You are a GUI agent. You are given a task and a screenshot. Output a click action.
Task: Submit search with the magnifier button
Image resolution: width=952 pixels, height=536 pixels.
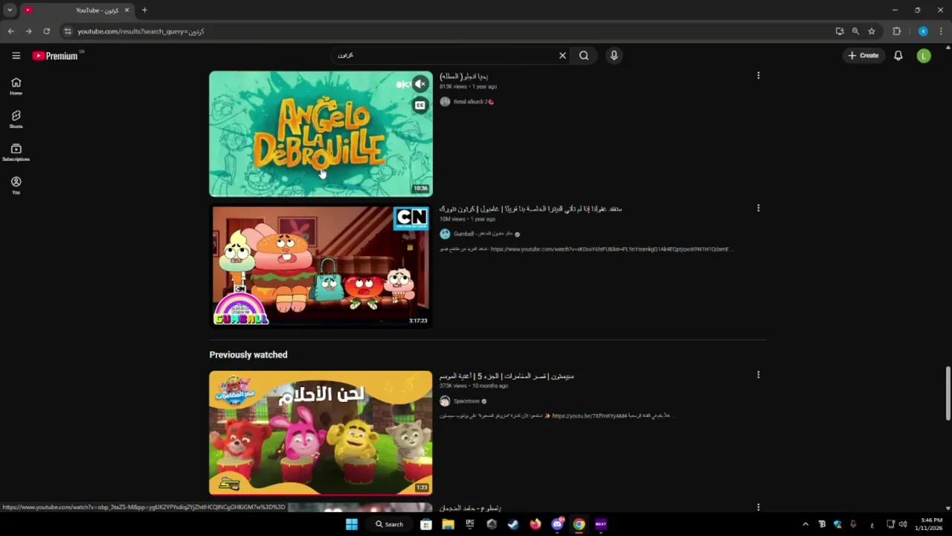click(x=584, y=55)
